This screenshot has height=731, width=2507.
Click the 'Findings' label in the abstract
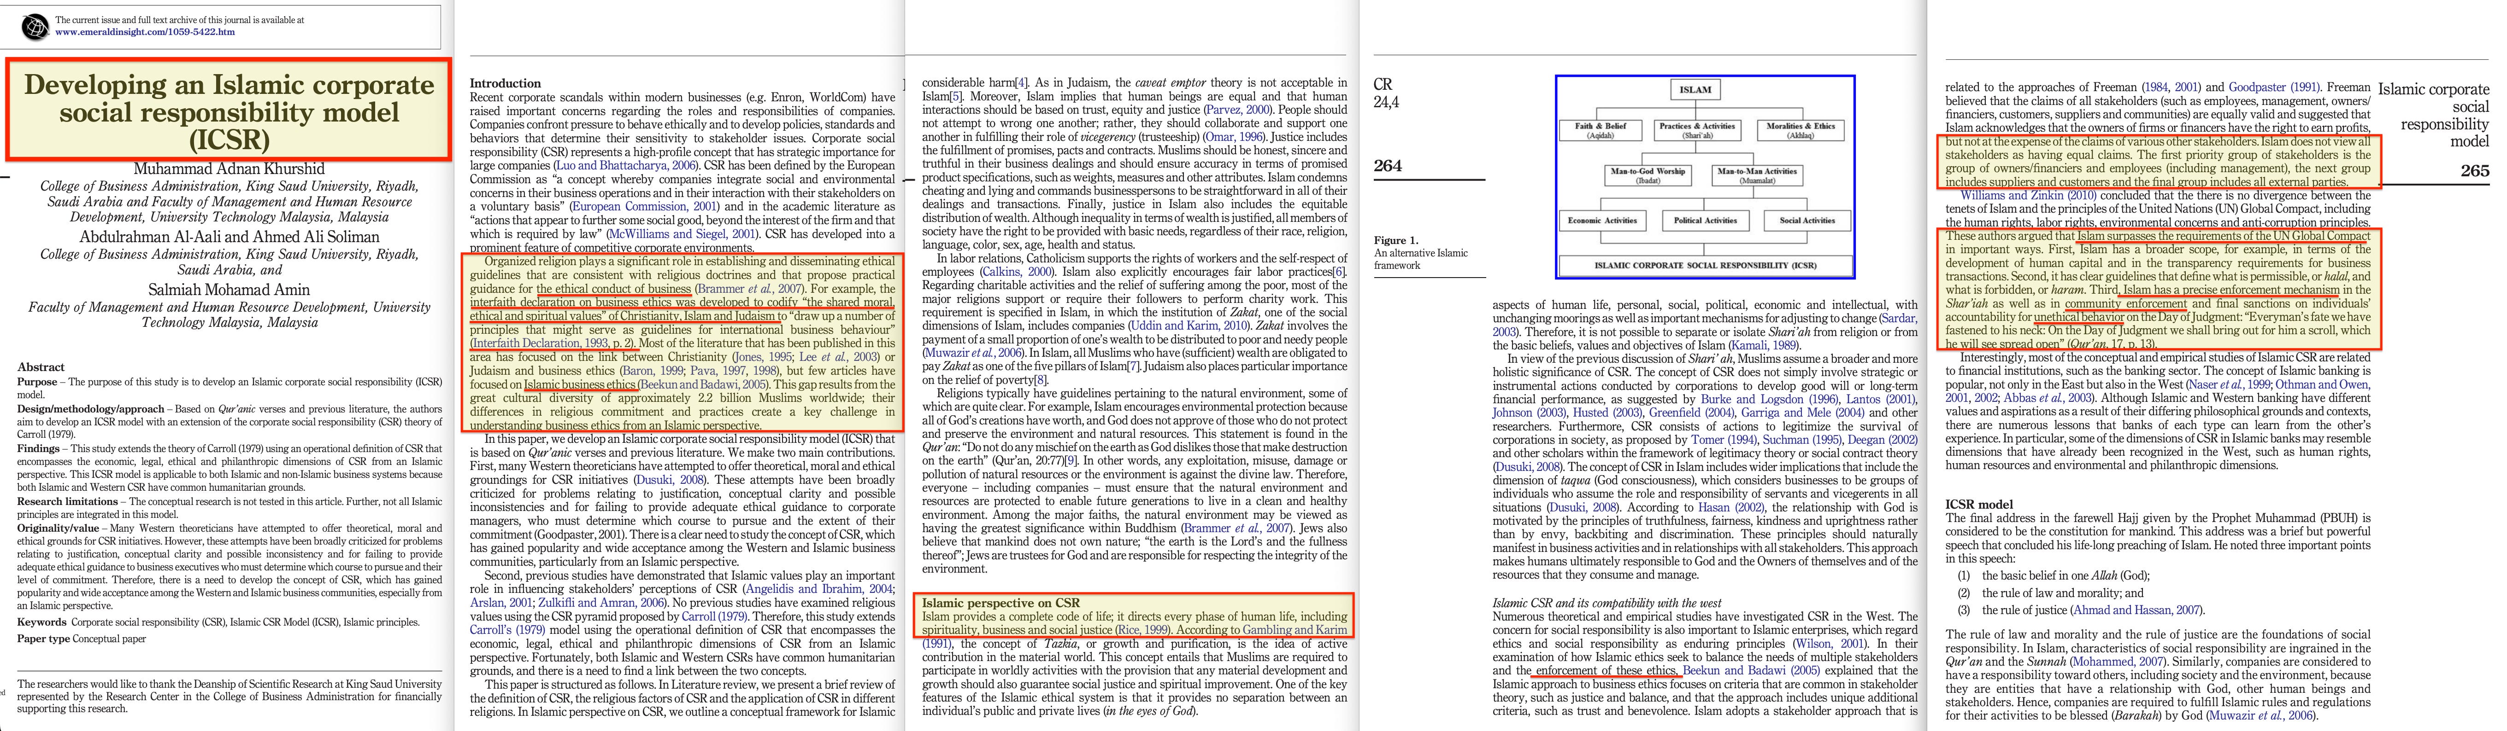pos(39,449)
